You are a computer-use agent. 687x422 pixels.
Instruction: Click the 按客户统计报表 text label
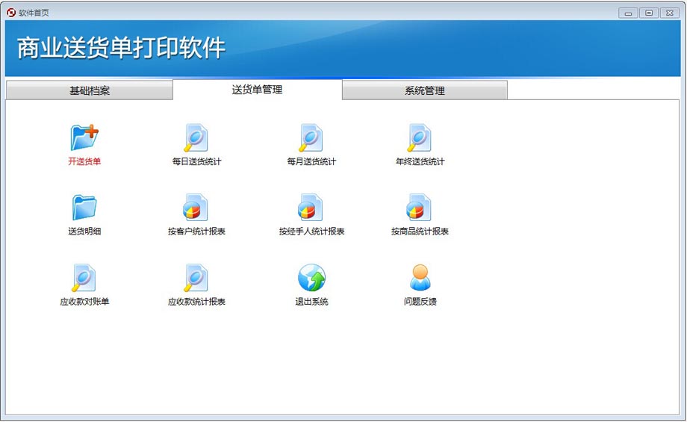(196, 231)
